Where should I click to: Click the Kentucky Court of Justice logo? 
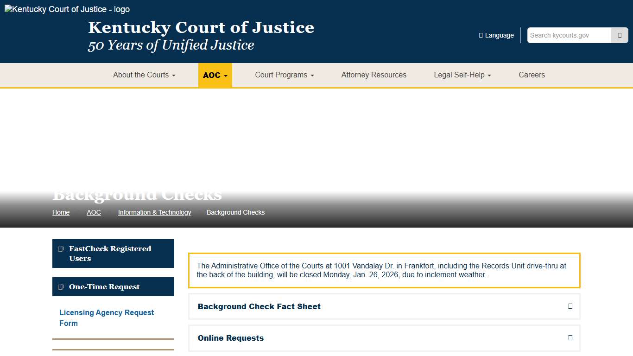coord(67,9)
